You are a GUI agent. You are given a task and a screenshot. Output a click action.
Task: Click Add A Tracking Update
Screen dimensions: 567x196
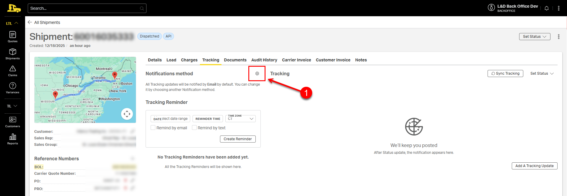coord(535,166)
